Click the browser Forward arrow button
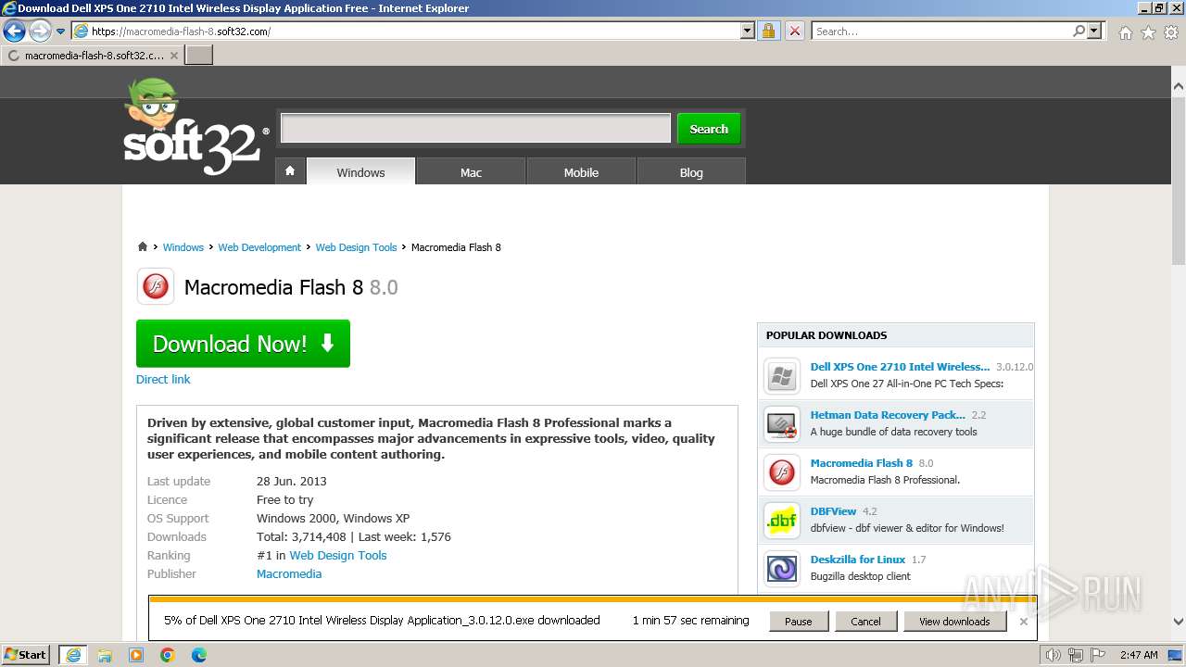The width and height of the screenshot is (1186, 667). pyautogui.click(x=40, y=31)
